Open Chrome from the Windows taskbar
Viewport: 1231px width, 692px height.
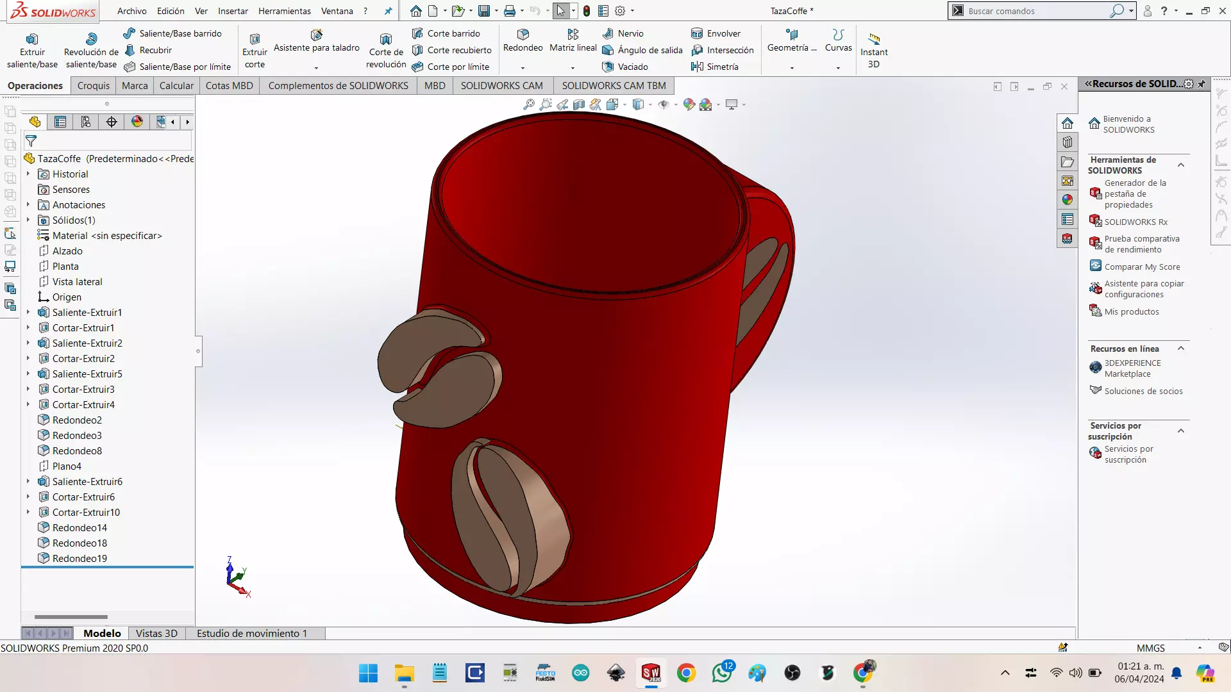(x=686, y=673)
